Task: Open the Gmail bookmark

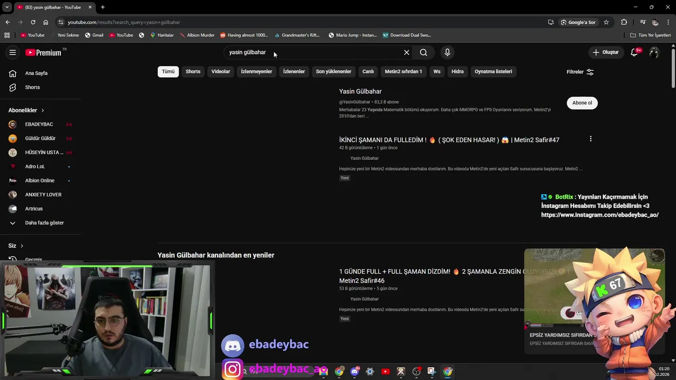Action: tap(94, 35)
